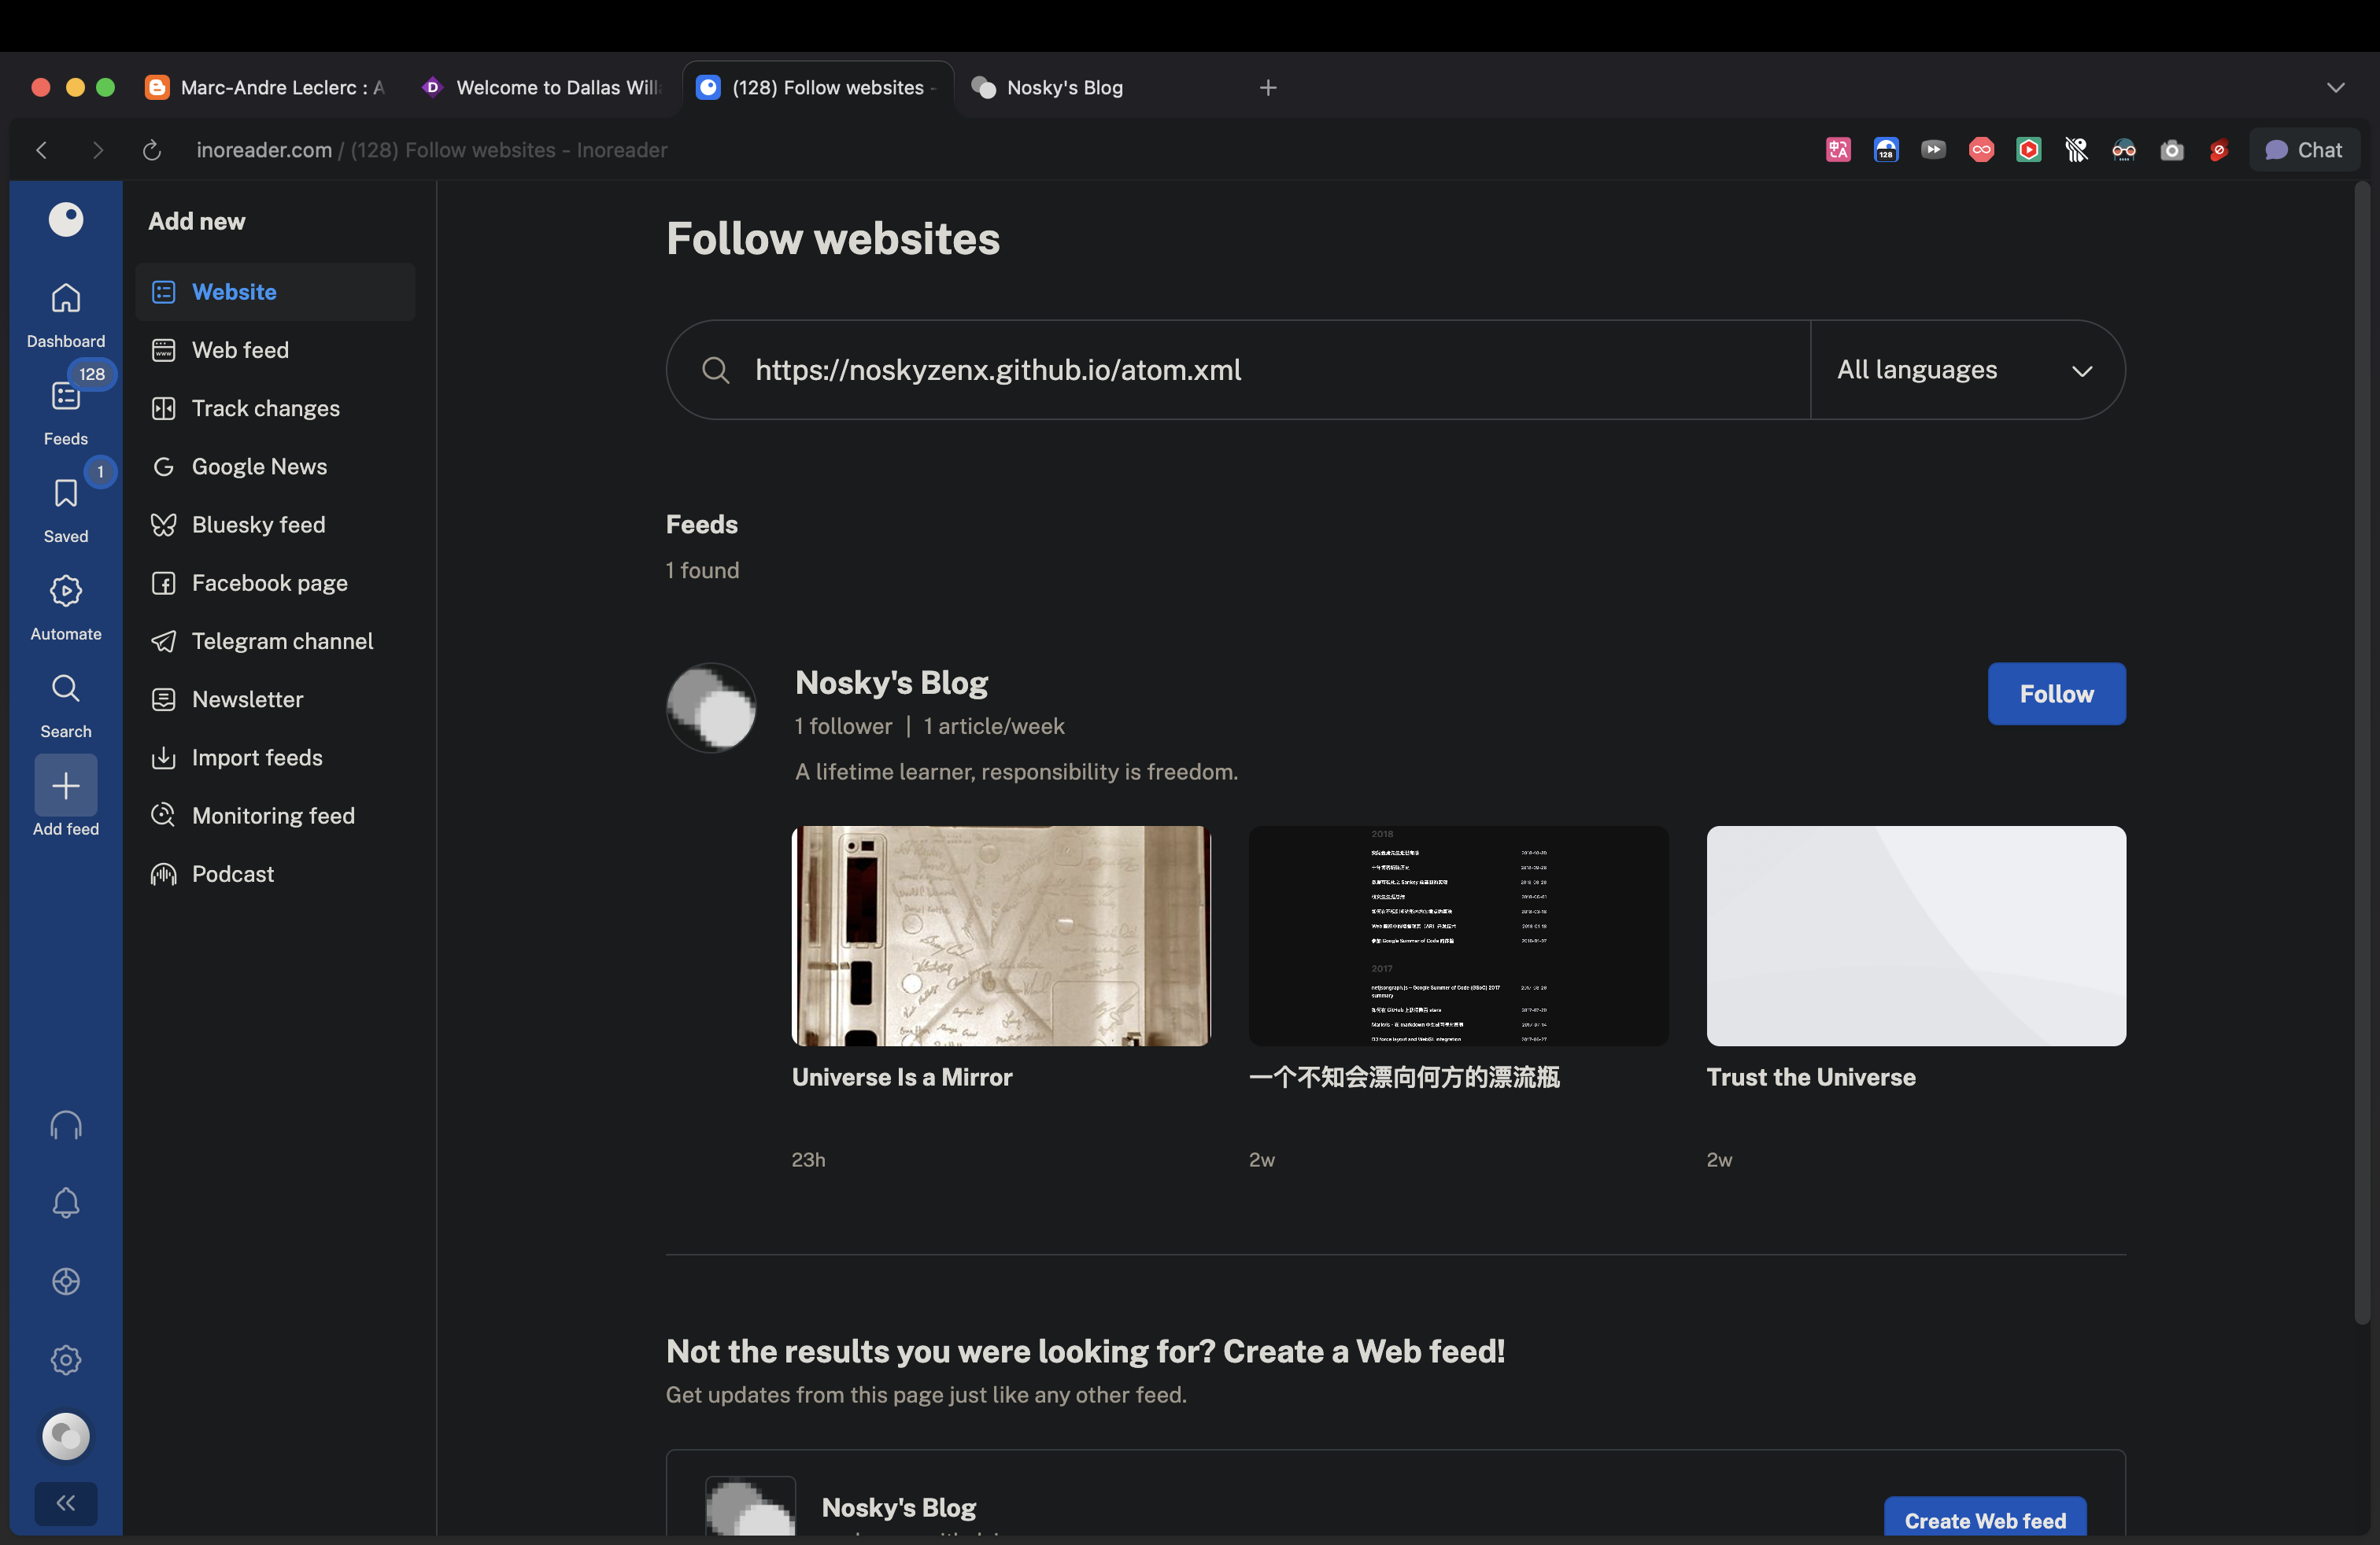The height and width of the screenshot is (1545, 2380).
Task: Open the audio player headphones icon
Action: (x=65, y=1123)
